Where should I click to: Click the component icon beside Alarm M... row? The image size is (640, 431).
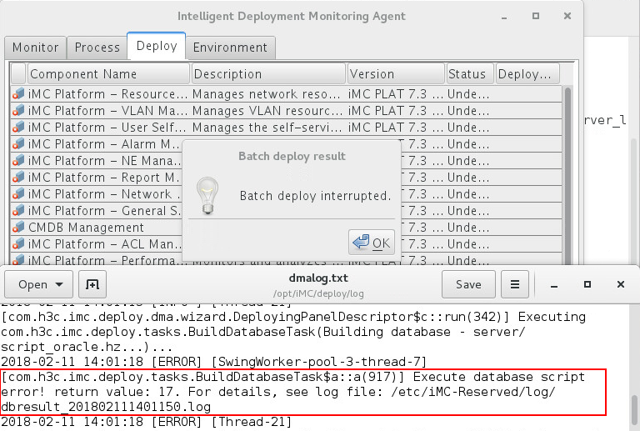(18, 144)
